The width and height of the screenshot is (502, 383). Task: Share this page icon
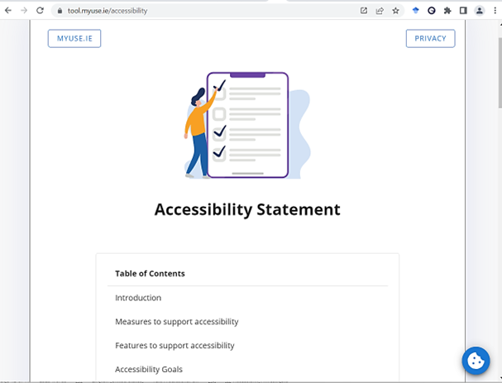tap(380, 11)
